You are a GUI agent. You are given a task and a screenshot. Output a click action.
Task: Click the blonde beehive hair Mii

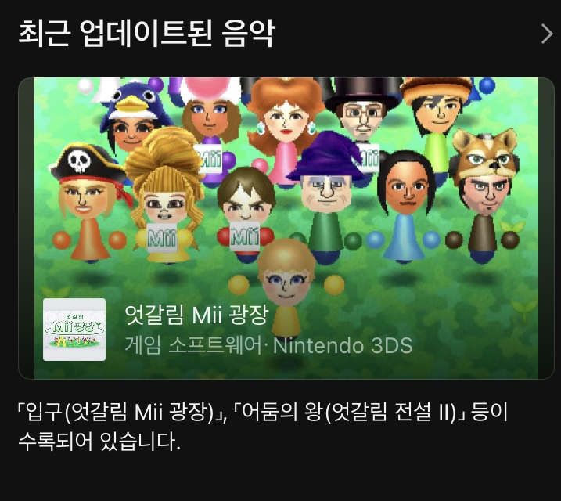click(164, 195)
